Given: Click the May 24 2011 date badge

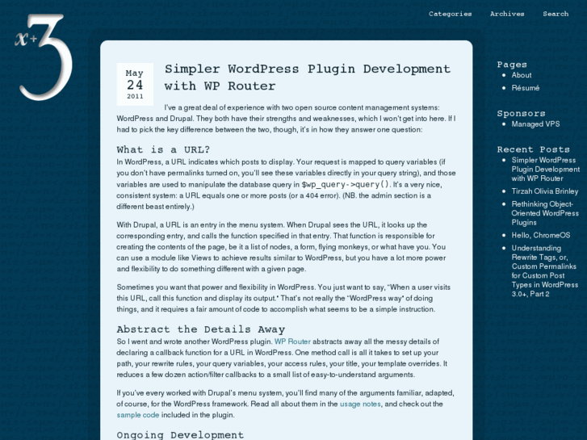Looking at the screenshot, I should tap(135, 84).
